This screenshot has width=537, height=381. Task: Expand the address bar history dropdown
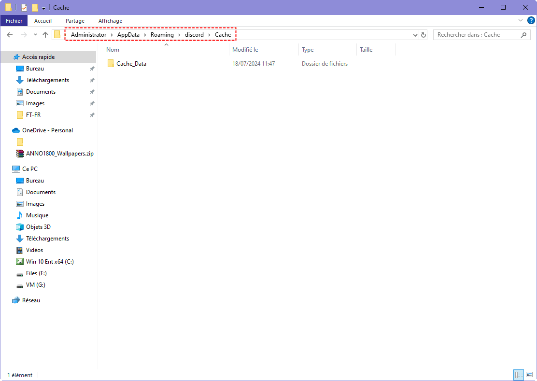pos(414,34)
